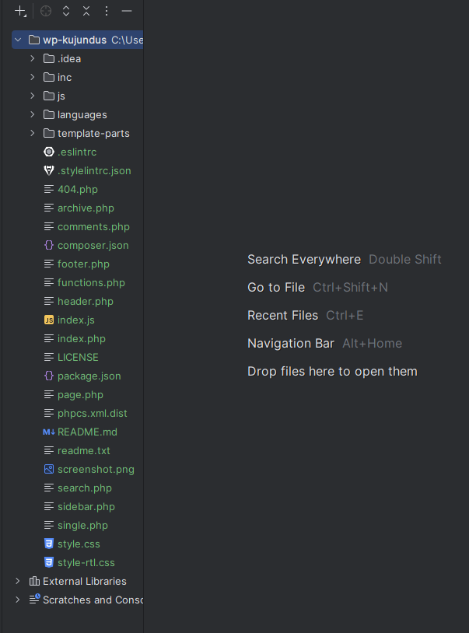Click the screenshot.png image file icon
The image size is (469, 633).
pos(49,469)
